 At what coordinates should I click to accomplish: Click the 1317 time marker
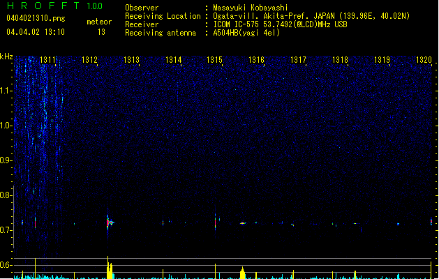[298, 60]
